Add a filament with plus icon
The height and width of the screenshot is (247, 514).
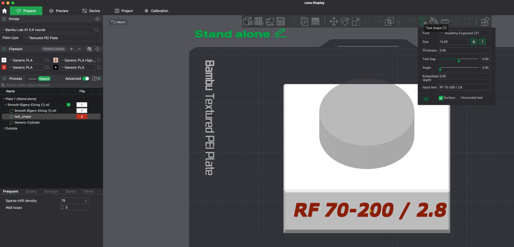tap(71, 49)
